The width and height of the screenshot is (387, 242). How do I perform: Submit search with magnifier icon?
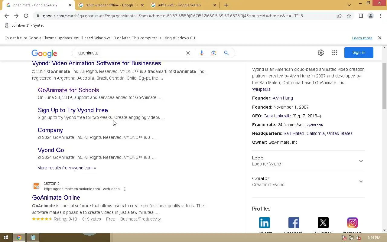[226, 53]
